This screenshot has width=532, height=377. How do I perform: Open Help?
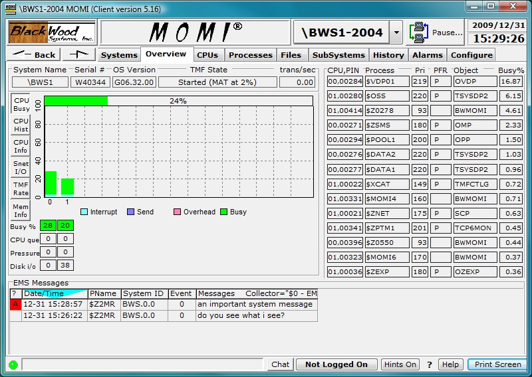450,364
